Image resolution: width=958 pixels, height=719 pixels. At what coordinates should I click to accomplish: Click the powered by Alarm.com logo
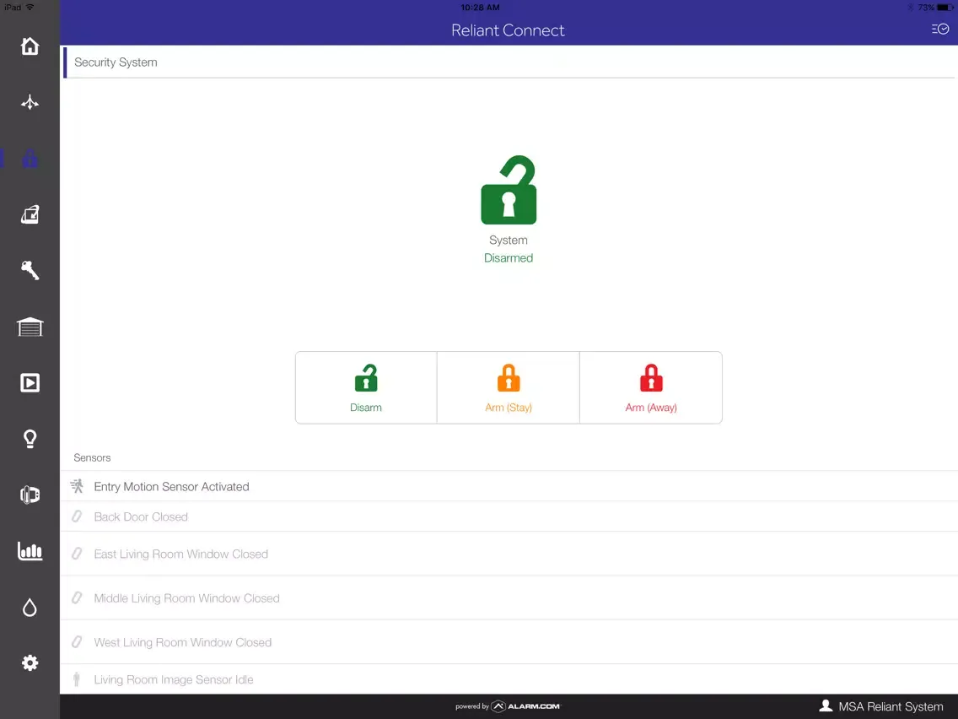(x=508, y=706)
